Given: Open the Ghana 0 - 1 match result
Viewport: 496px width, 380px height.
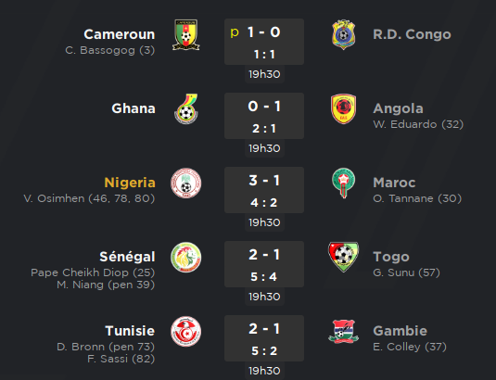Looking at the screenshot, I should [264, 116].
